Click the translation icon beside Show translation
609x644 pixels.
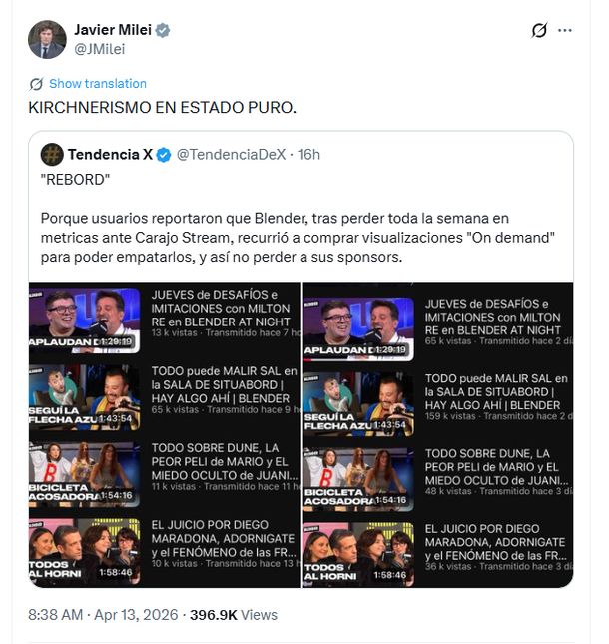click(37, 84)
